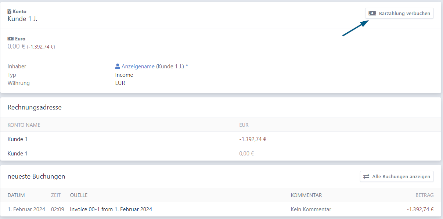Click the Typ label
The width and height of the screenshot is (443, 219).
tap(12, 75)
